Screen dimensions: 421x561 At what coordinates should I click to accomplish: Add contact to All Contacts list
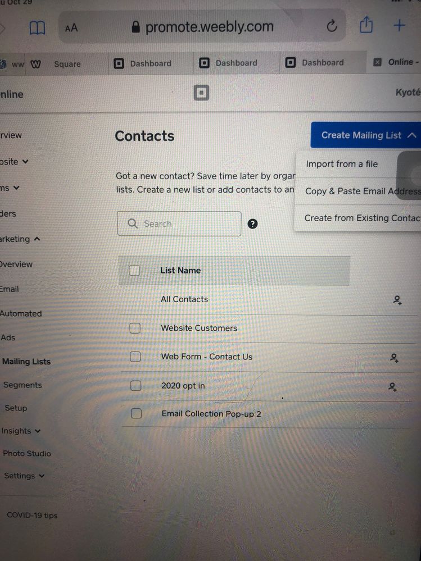click(x=397, y=300)
